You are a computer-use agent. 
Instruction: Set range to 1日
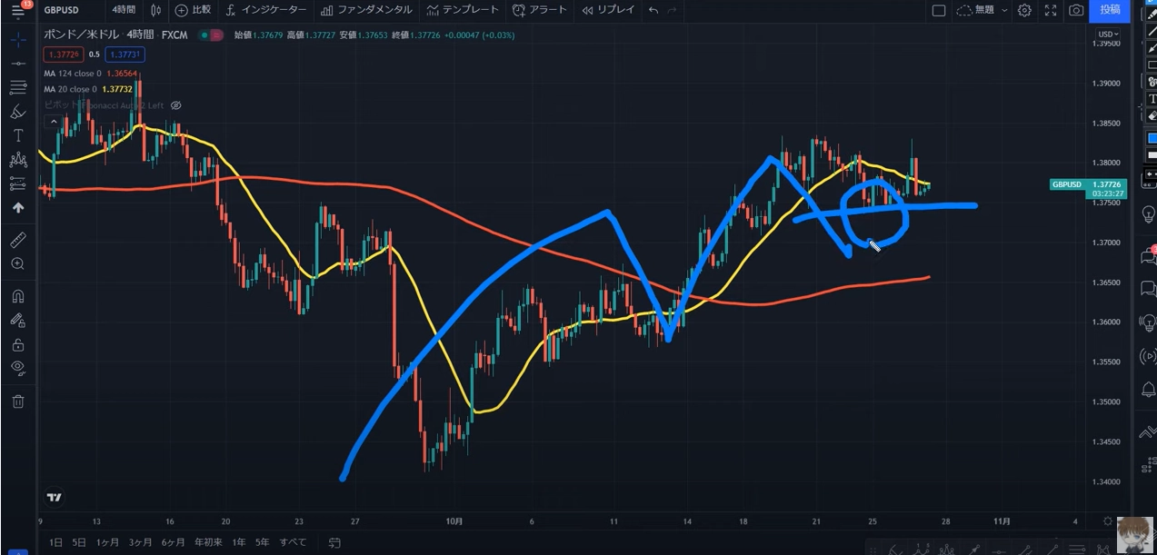[x=56, y=542]
